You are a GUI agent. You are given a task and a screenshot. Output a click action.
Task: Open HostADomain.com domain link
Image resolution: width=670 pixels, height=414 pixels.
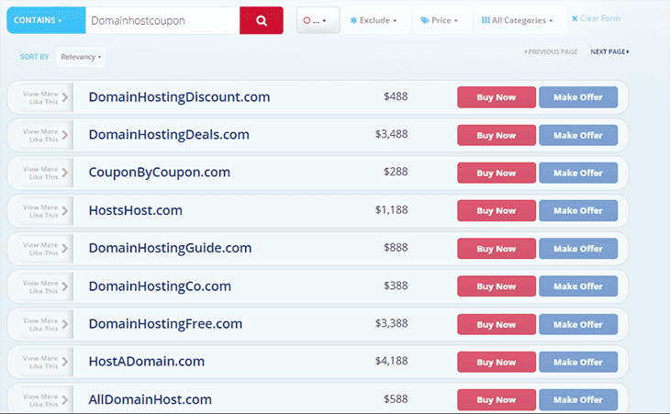[147, 362]
